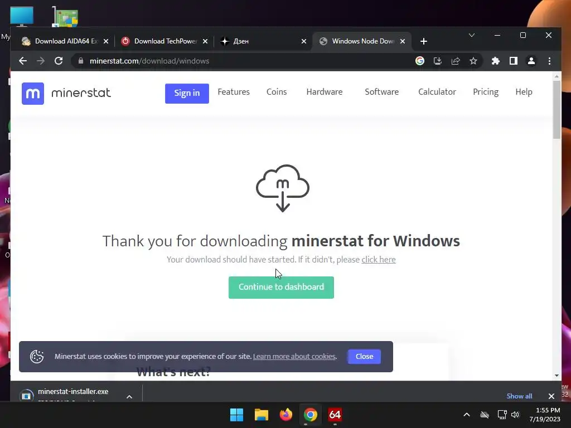Bookmark this page with the star icon
The height and width of the screenshot is (428, 571).
click(473, 61)
